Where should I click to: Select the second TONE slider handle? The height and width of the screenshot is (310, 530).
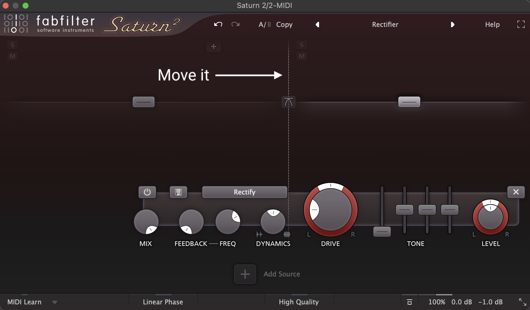[405, 210]
